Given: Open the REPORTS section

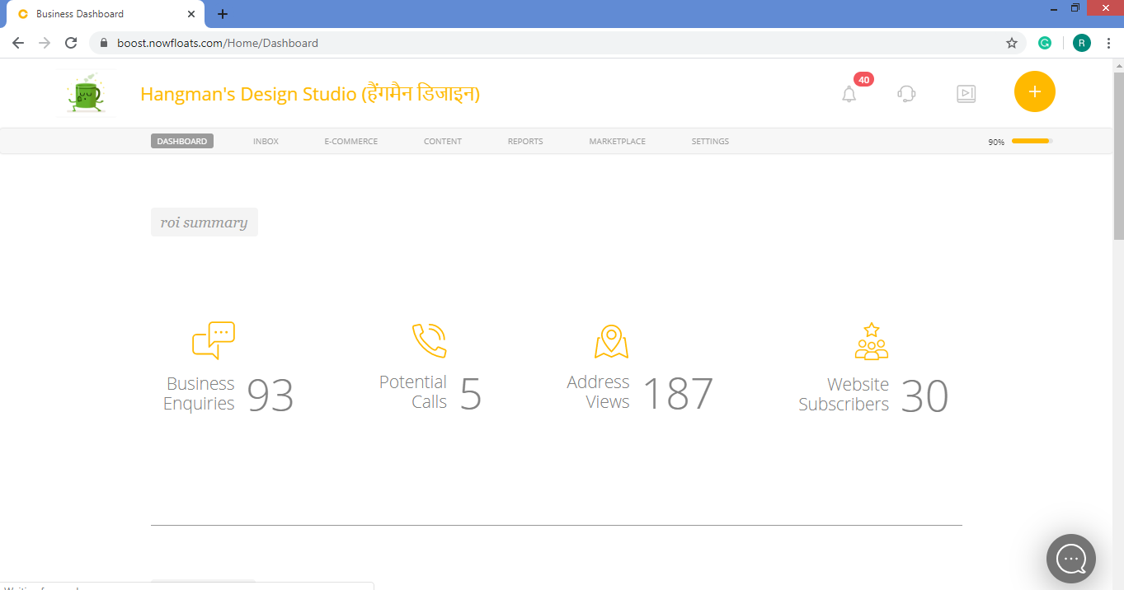Looking at the screenshot, I should click(524, 141).
